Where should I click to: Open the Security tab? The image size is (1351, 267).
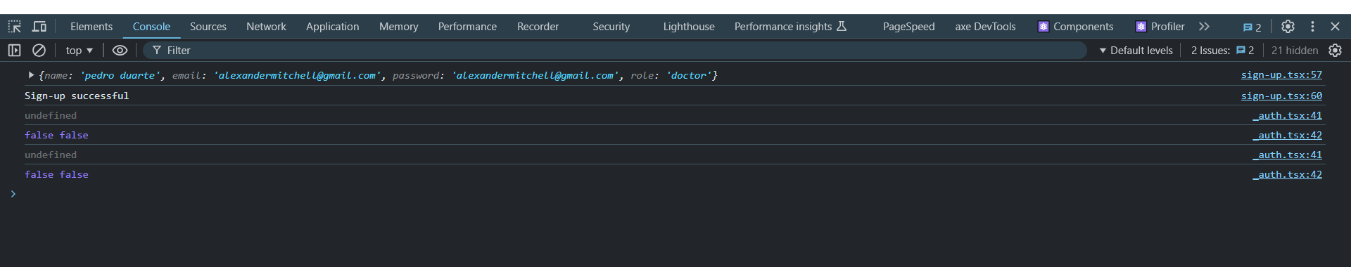[x=611, y=27]
